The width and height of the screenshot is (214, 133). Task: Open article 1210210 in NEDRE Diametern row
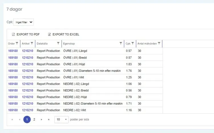pos(28,104)
